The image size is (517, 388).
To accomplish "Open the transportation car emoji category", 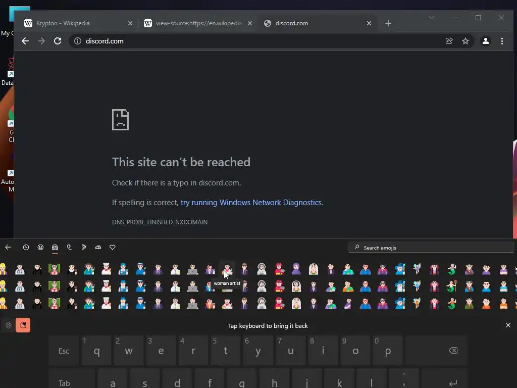I will tap(98, 248).
